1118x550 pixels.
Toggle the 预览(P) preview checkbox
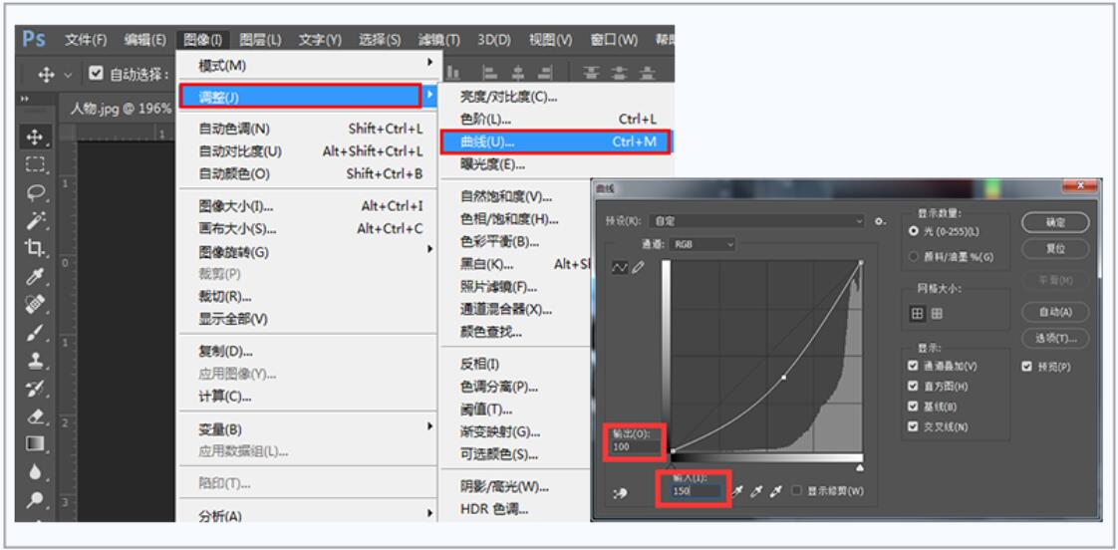click(1027, 367)
